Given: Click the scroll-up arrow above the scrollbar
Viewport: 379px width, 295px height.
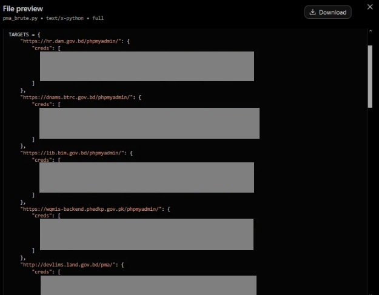Looking at the screenshot, I should click(x=370, y=31).
